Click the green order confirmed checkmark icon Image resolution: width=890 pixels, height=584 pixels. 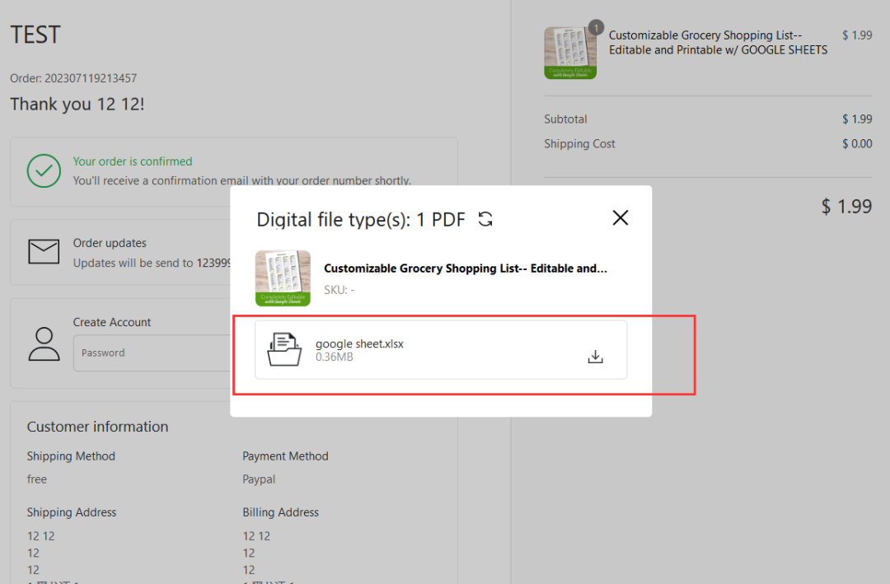[x=44, y=171]
